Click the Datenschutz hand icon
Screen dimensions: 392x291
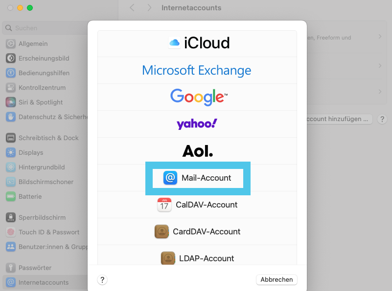pyautogui.click(x=11, y=117)
